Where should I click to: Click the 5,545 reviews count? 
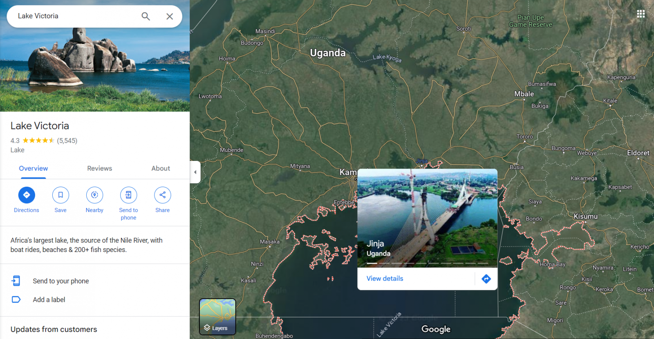point(67,141)
